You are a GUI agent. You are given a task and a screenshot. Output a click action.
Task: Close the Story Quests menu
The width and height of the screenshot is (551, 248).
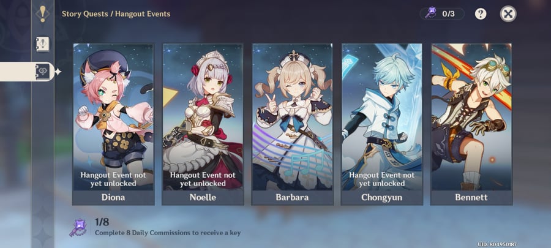[508, 14]
